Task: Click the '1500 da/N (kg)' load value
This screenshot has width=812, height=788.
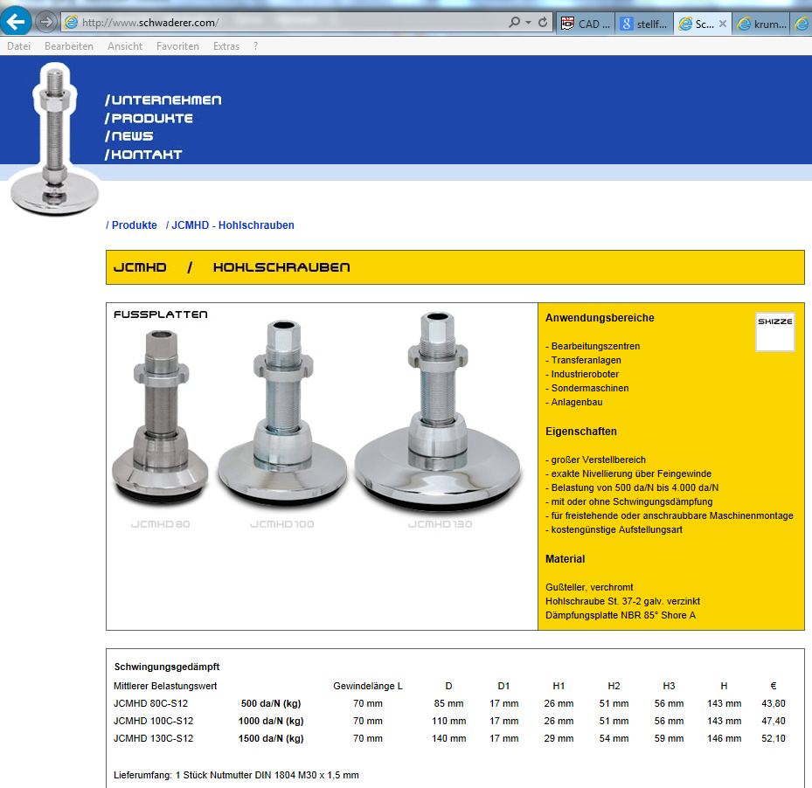Action: (x=271, y=738)
